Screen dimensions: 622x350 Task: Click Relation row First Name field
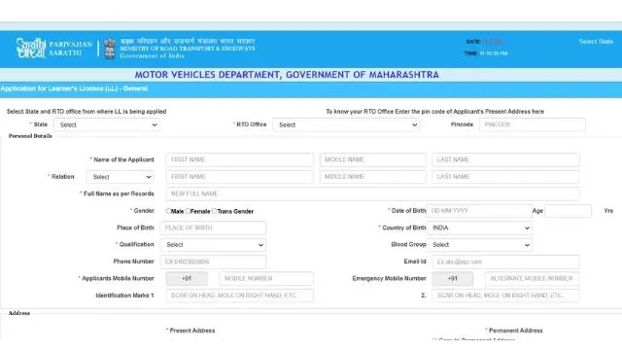pos(240,177)
